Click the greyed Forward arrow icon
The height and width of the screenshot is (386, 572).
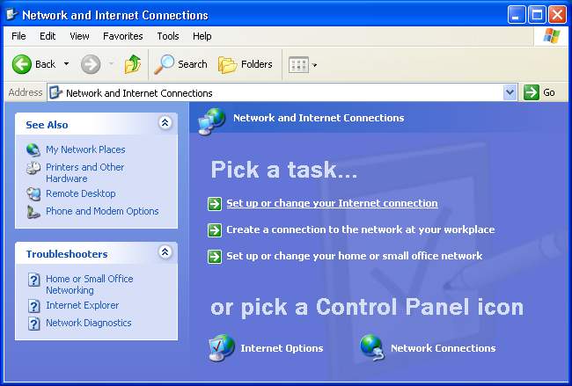coord(91,64)
